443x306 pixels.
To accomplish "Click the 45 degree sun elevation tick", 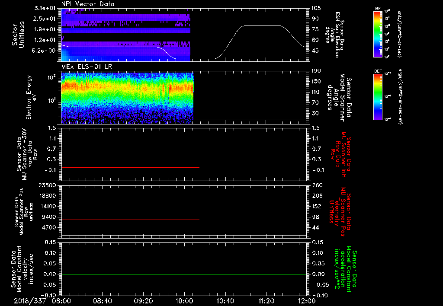I will [x=315, y=51].
